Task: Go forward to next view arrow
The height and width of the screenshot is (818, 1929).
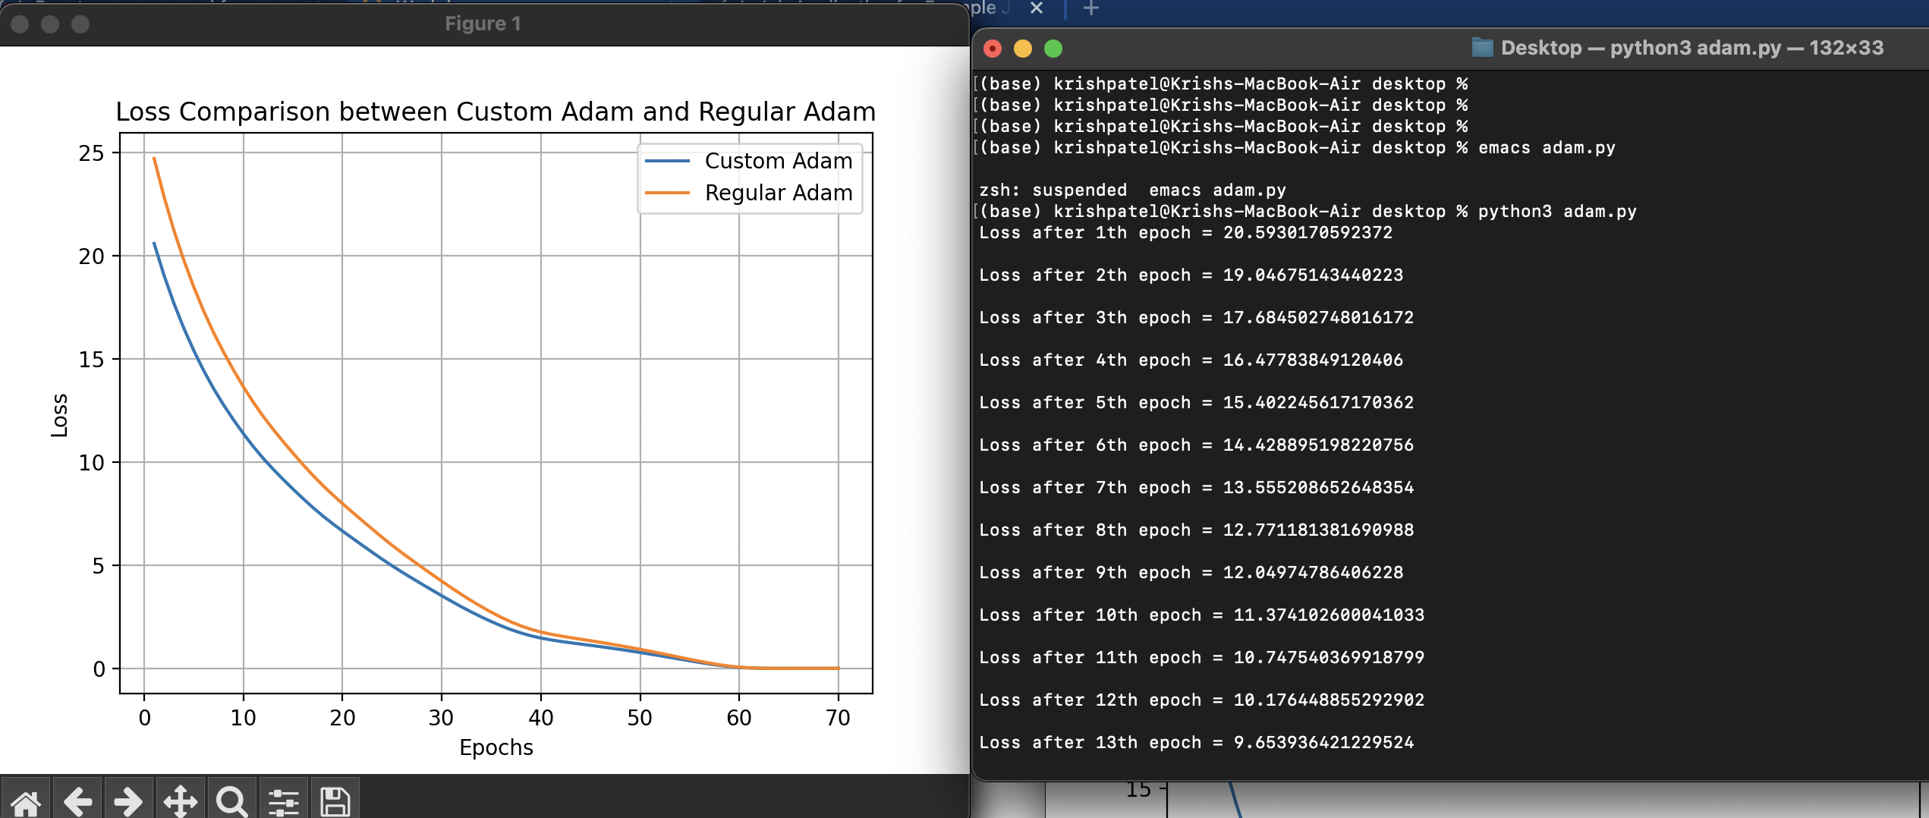Action: point(128,801)
